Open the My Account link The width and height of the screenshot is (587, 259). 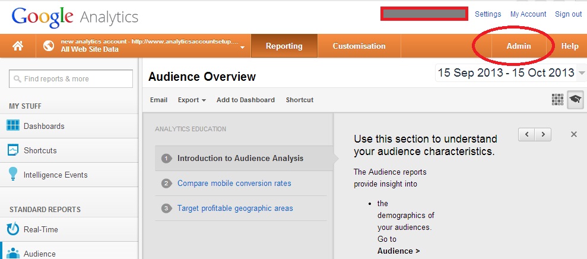(528, 14)
